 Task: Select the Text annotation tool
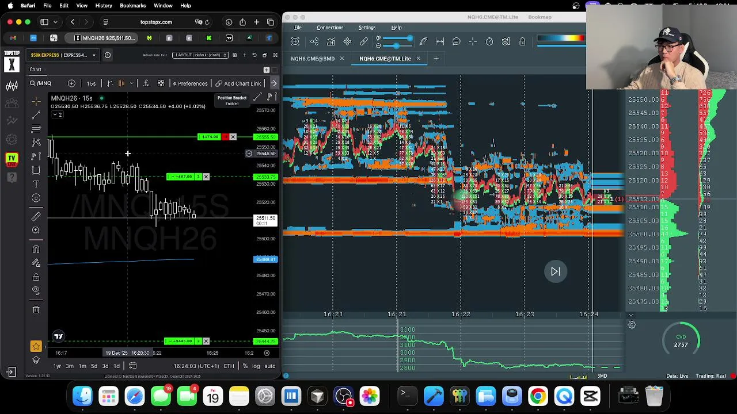(36, 184)
